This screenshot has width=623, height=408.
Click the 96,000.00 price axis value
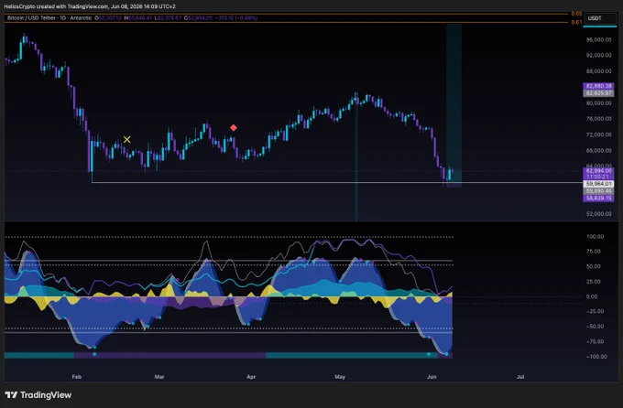coord(598,39)
